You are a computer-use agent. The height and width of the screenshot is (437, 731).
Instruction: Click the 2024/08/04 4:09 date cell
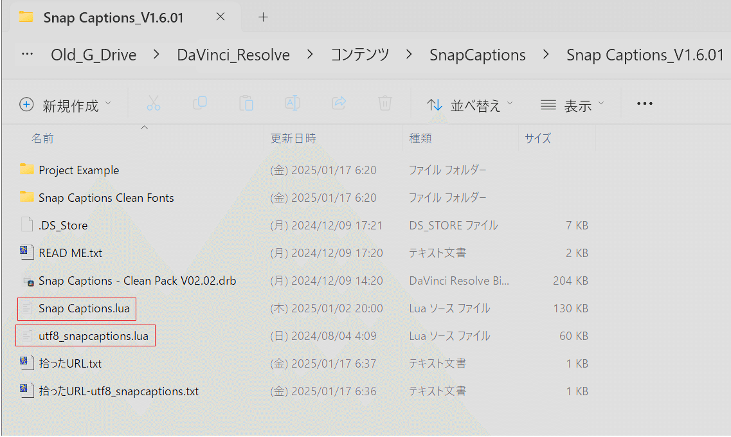pyautogui.click(x=323, y=336)
